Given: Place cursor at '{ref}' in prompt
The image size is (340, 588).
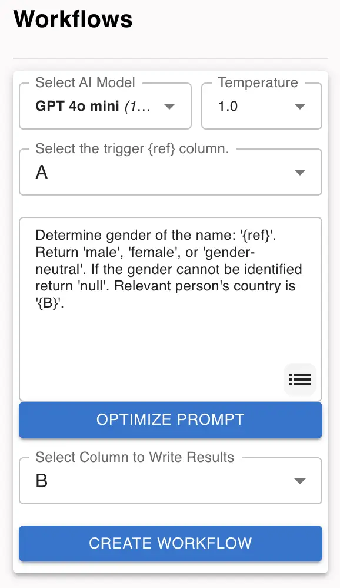Looking at the screenshot, I should [256, 236].
